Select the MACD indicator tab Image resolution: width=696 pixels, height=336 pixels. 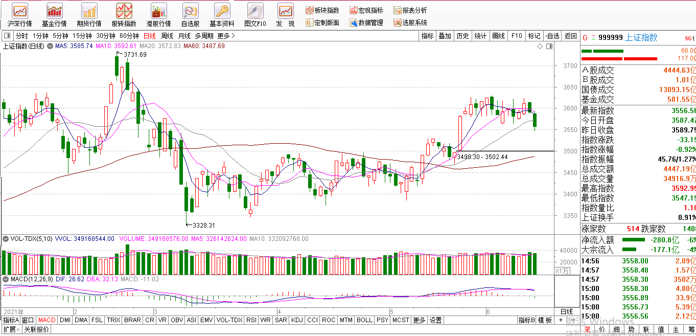coord(45,320)
